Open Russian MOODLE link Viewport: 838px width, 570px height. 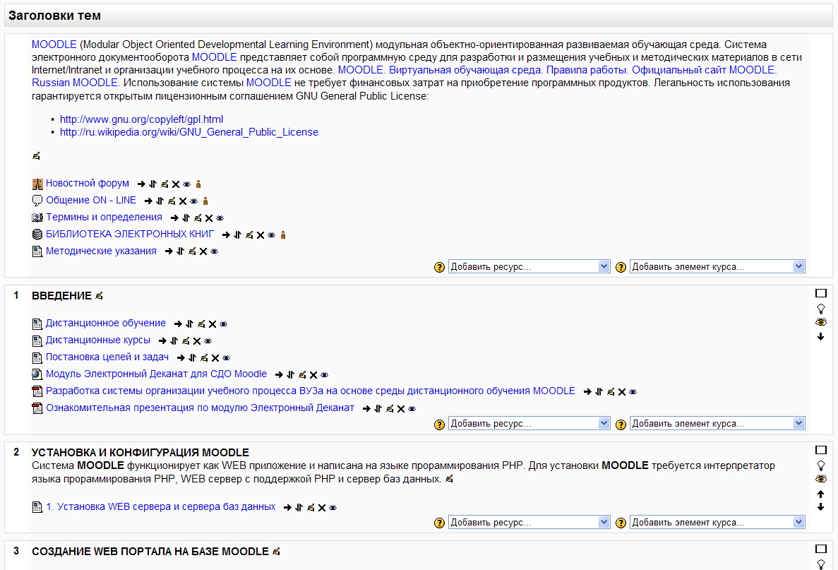(x=75, y=83)
